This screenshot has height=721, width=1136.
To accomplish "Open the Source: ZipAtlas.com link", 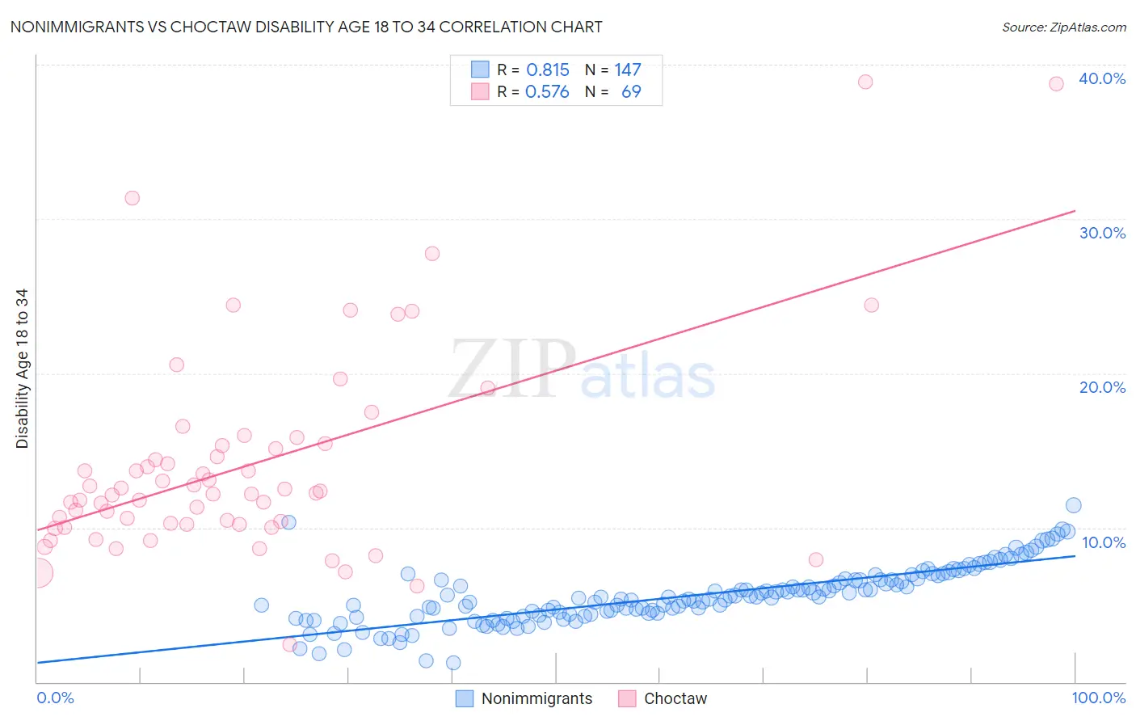I will (1064, 27).
